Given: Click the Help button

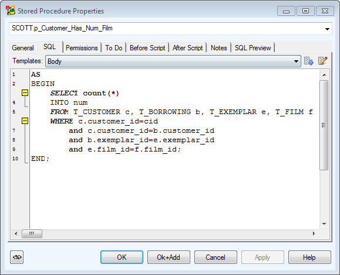Looking at the screenshot, I should pos(309,257).
